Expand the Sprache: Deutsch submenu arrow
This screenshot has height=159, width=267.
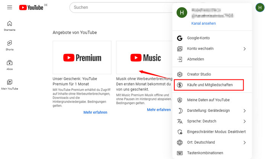coord(244,121)
